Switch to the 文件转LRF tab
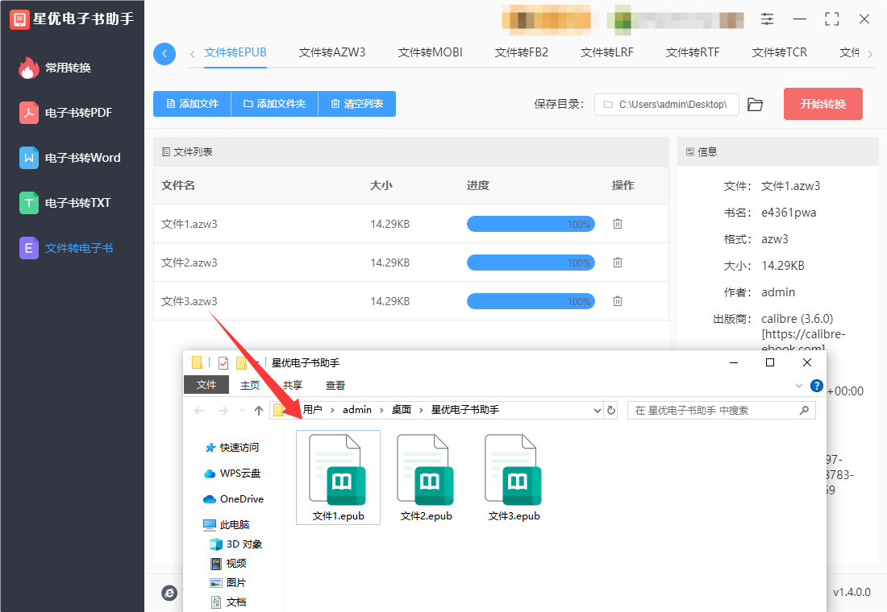Screen dimensions: 887x612 607,52
